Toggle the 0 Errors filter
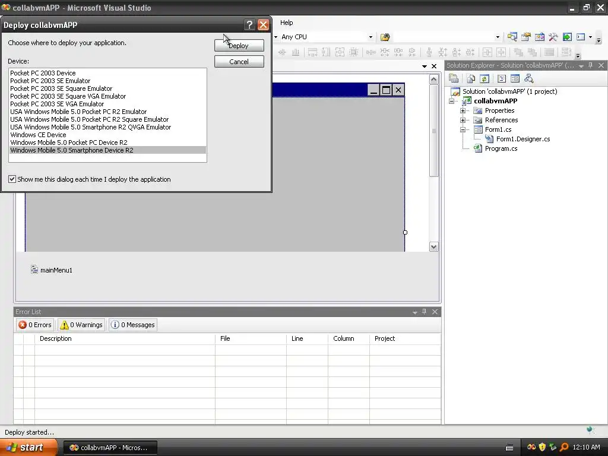This screenshot has height=456, width=608. pyautogui.click(x=35, y=325)
